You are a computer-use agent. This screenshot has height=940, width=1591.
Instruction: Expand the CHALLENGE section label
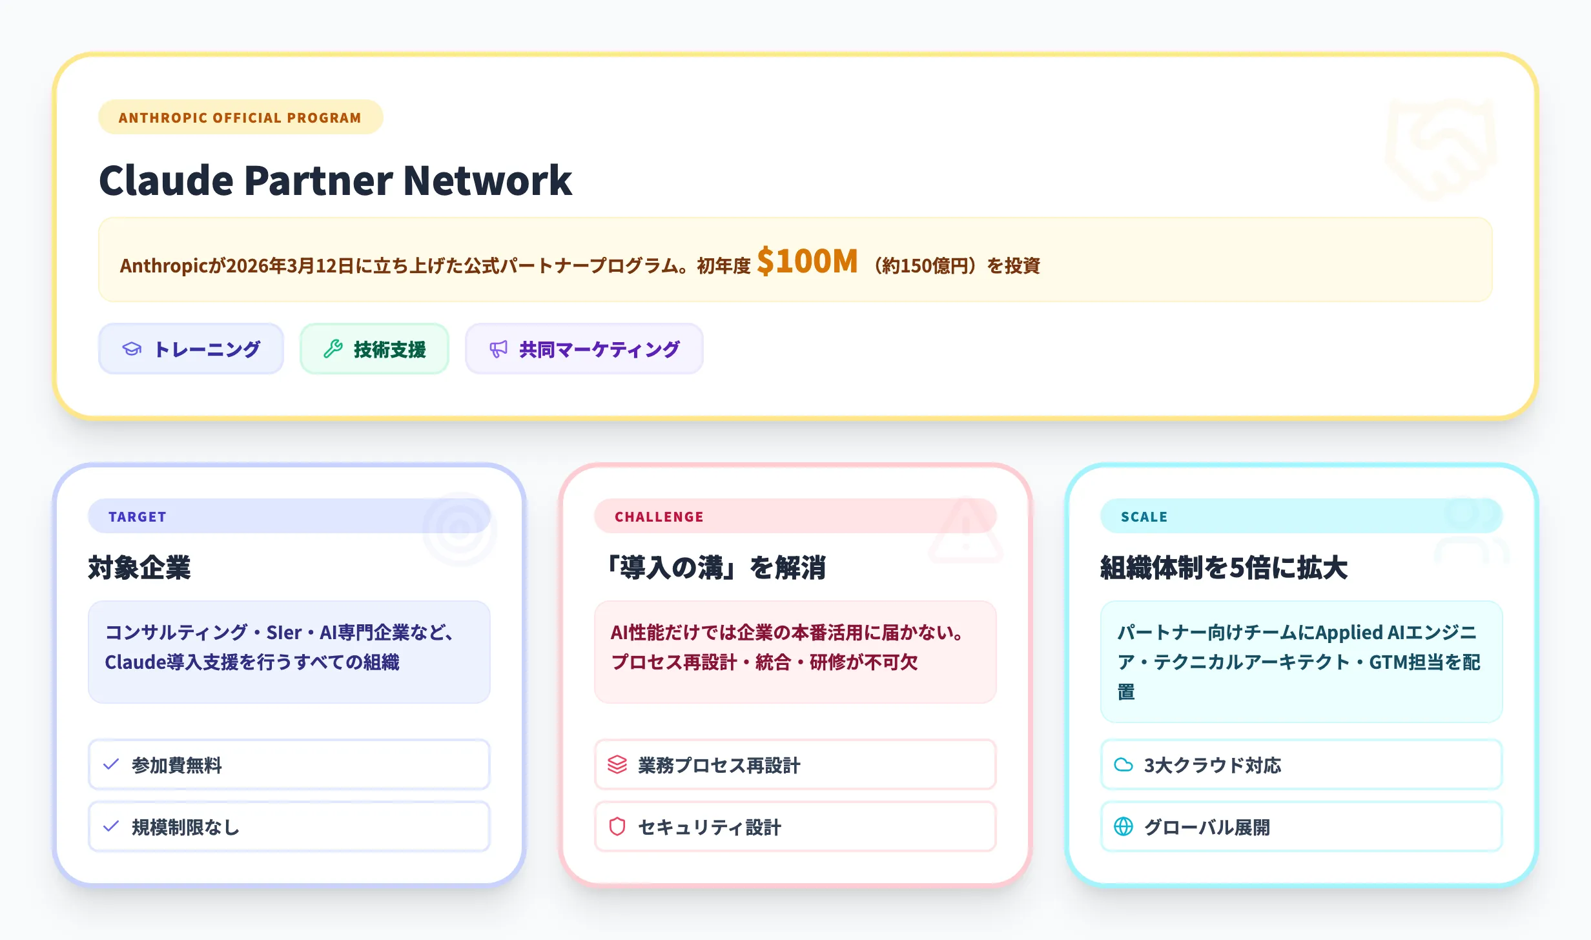pos(659,516)
